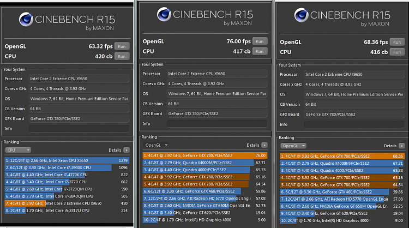Click the Info field in left window
Viewport: 409px width, 228px height.
79,129
